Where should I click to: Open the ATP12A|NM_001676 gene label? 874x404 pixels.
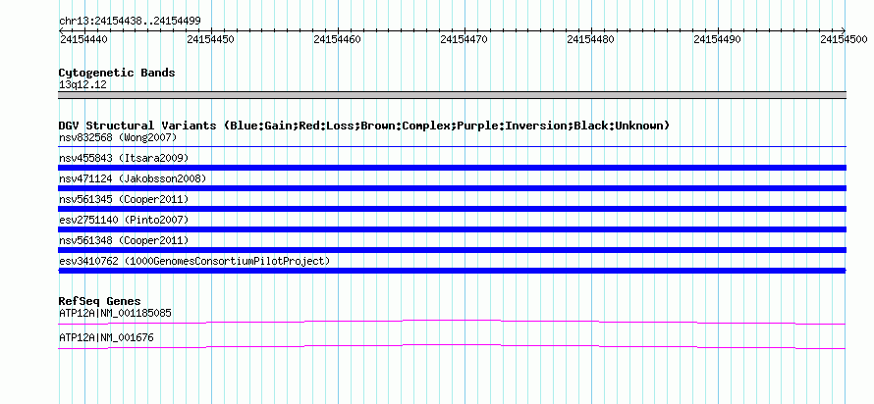point(106,337)
